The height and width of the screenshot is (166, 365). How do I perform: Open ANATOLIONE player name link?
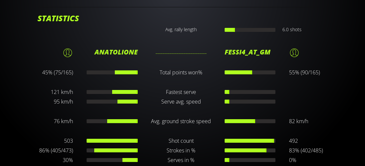pos(116,52)
